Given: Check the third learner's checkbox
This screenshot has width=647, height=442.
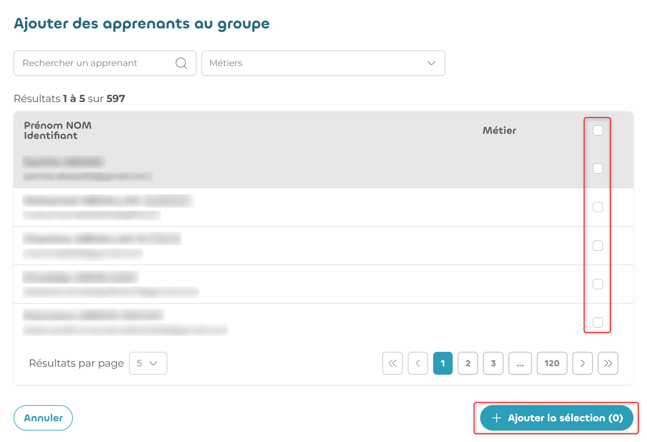Looking at the screenshot, I should click(598, 246).
